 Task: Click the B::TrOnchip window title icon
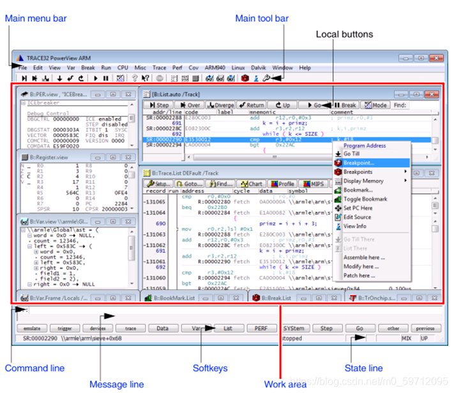tap(352, 298)
